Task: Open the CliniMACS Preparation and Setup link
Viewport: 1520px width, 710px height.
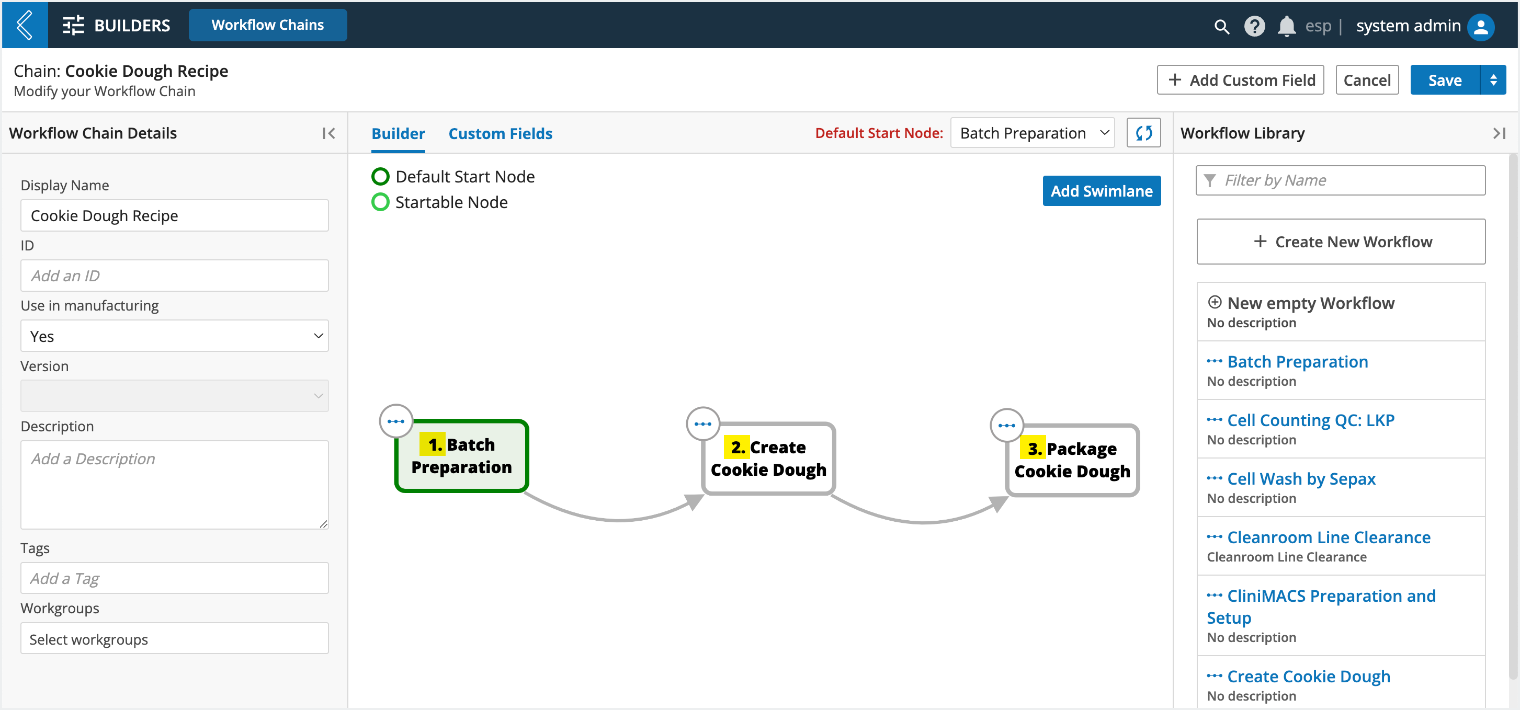Action: [x=1322, y=606]
